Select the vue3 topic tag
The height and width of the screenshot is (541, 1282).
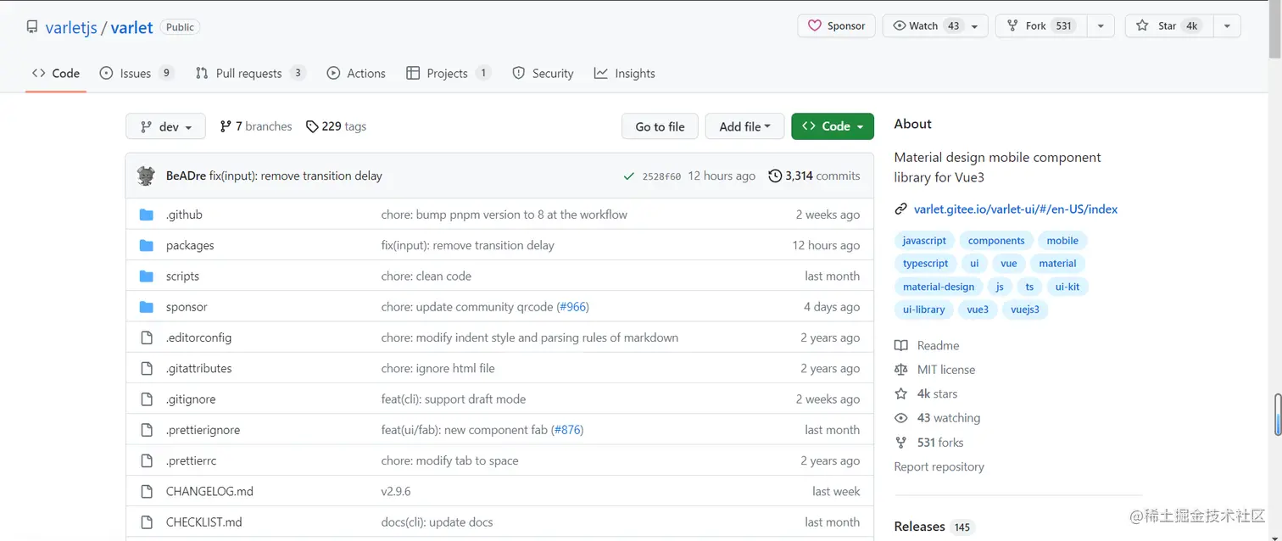978,310
